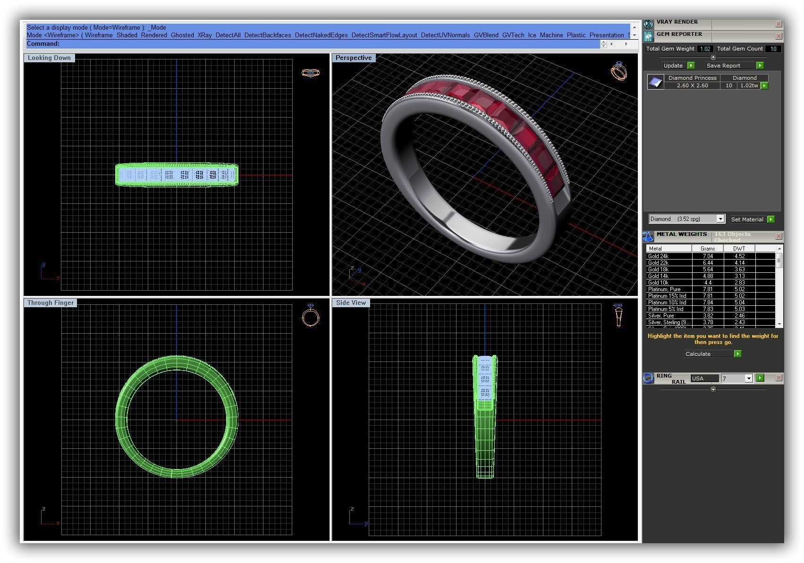Select Presentation display mode option

tap(607, 35)
